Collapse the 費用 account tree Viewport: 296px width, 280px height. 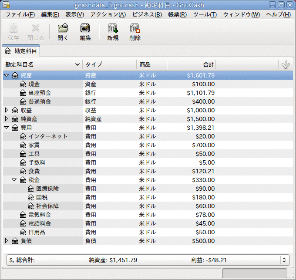7,128
